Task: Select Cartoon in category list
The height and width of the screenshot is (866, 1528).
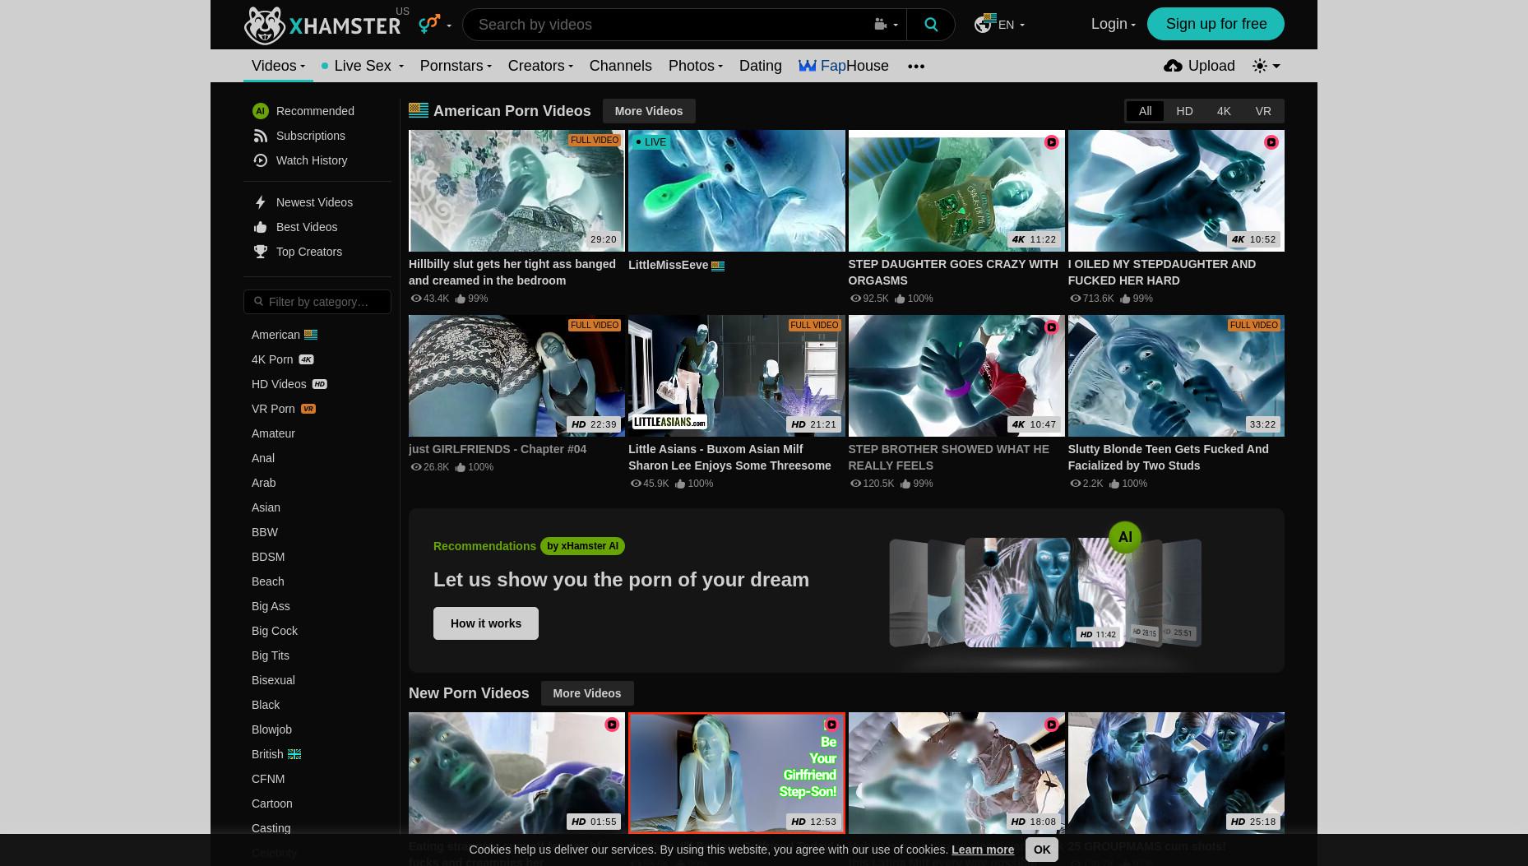Action: tap(271, 803)
